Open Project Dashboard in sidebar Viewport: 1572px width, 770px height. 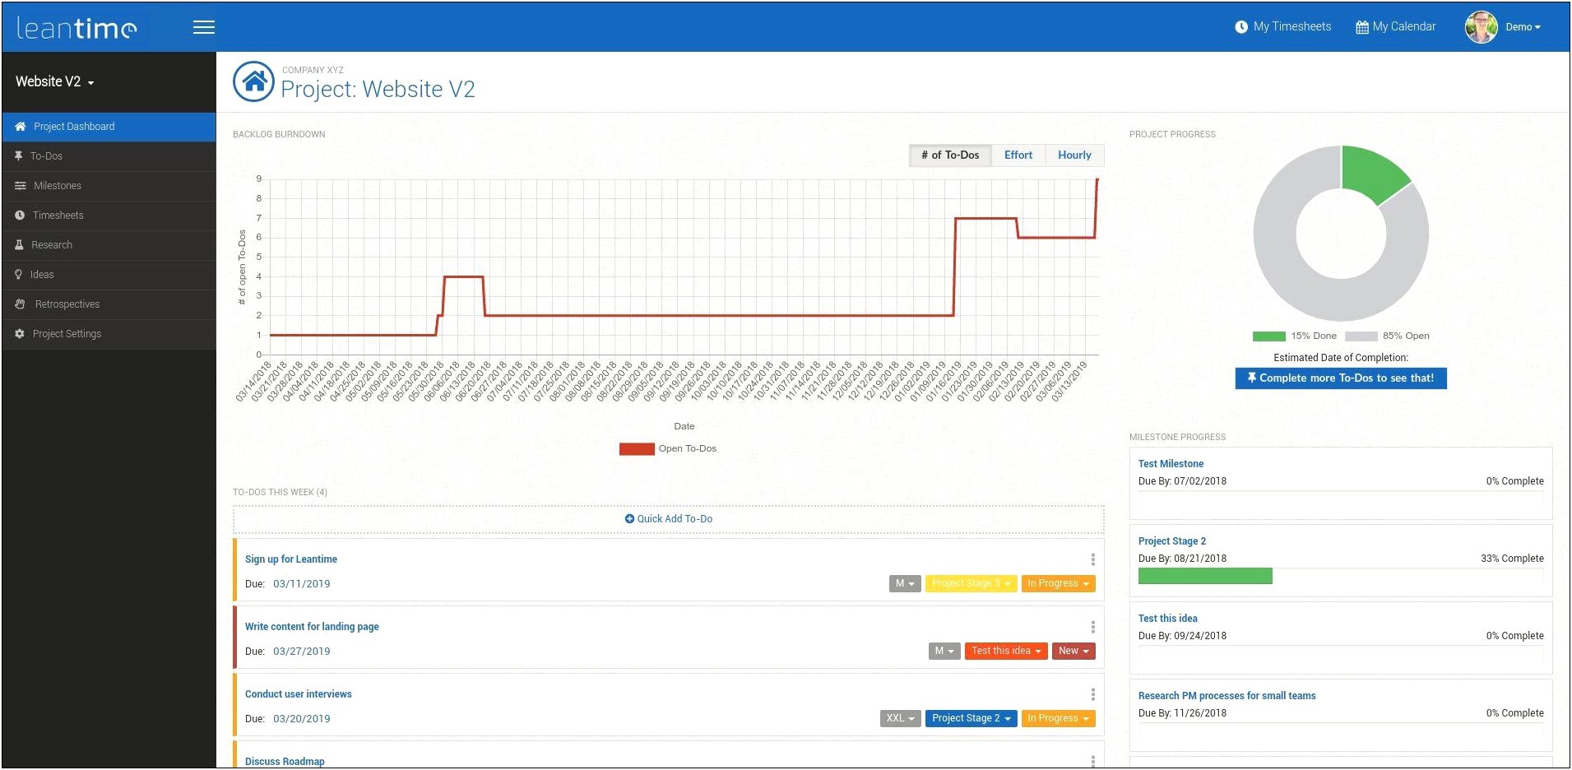[x=109, y=127]
